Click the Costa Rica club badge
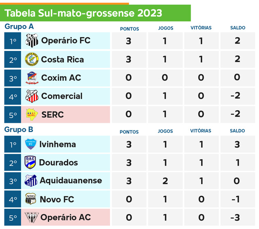This screenshot has width=259, height=229. tap(32, 59)
